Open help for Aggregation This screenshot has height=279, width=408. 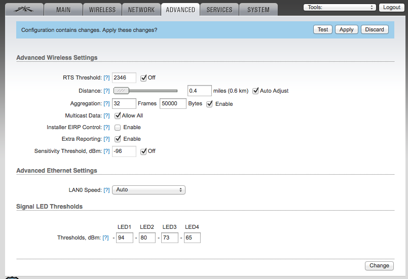click(x=106, y=103)
